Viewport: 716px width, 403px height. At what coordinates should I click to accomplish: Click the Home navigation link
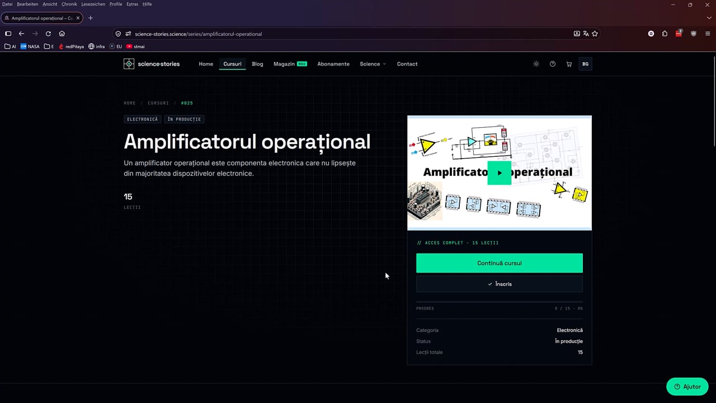click(206, 64)
